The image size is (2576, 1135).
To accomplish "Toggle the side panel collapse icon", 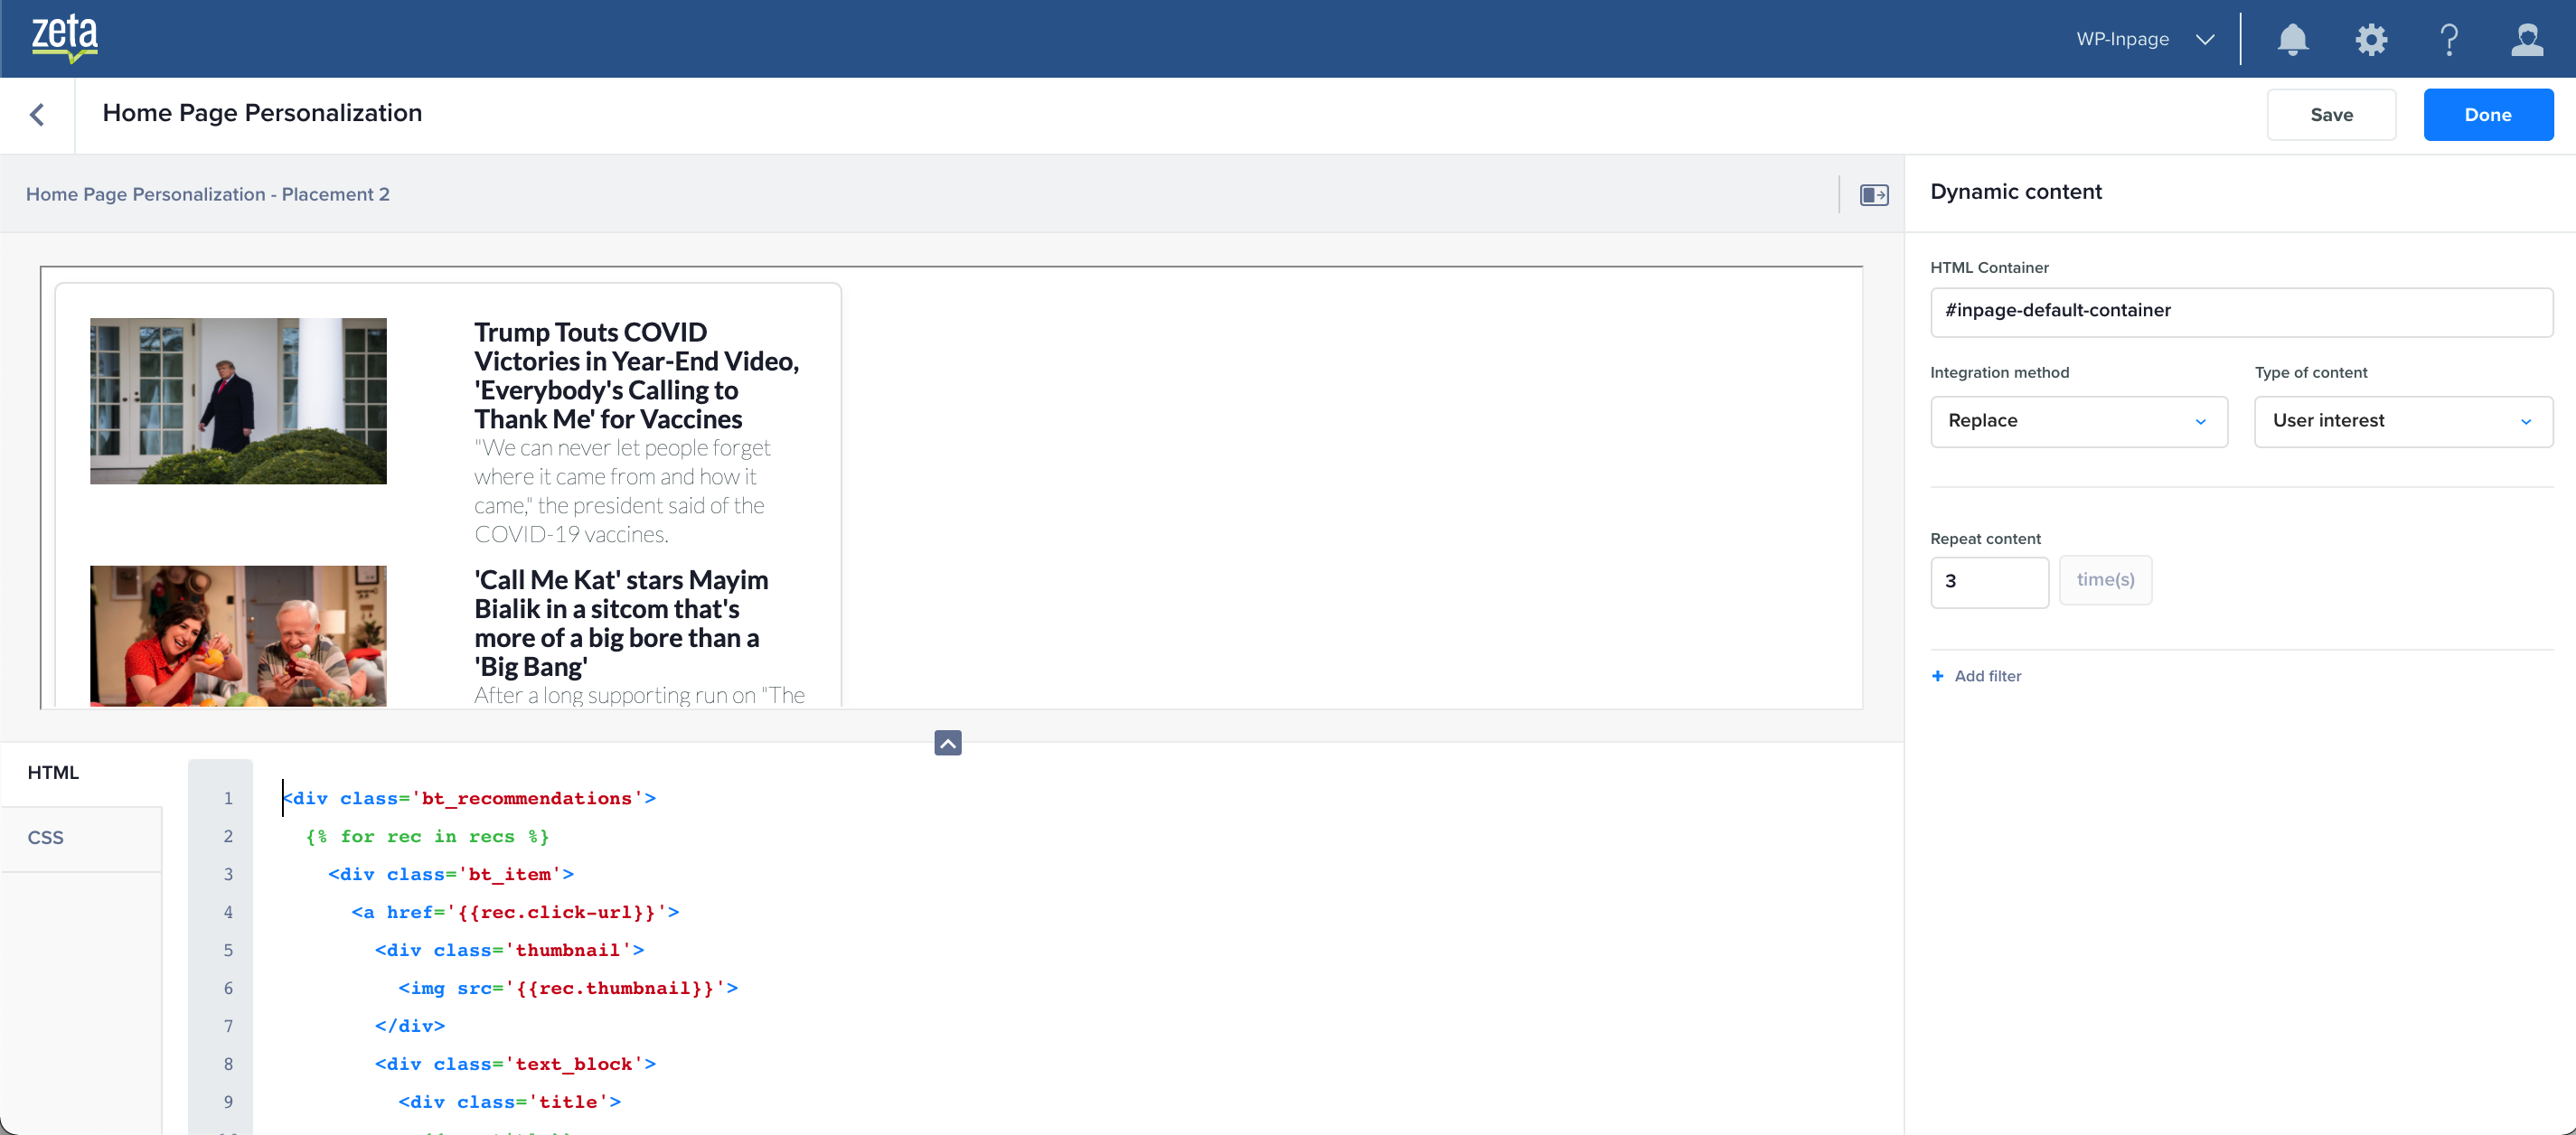I will click(x=1873, y=195).
